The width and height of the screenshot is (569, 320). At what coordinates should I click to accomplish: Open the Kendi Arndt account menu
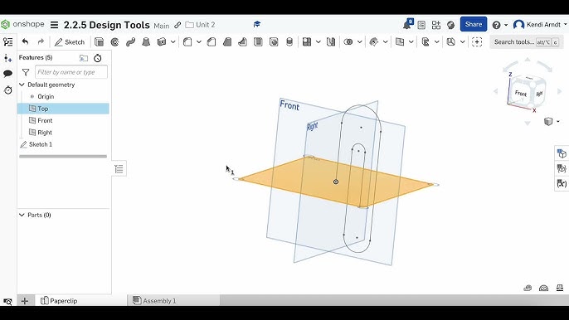coord(540,25)
